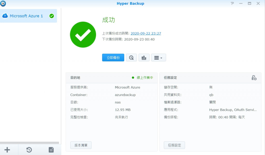Click the 線上作業中 online status text
Image resolution: width=265 pixels, height=155 pixels.
click(145, 78)
